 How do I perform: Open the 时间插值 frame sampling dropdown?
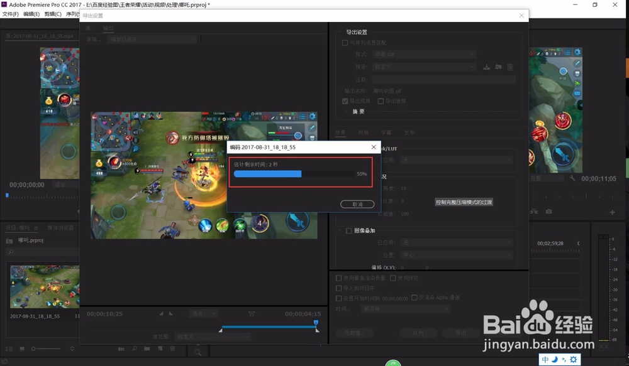coord(406,309)
